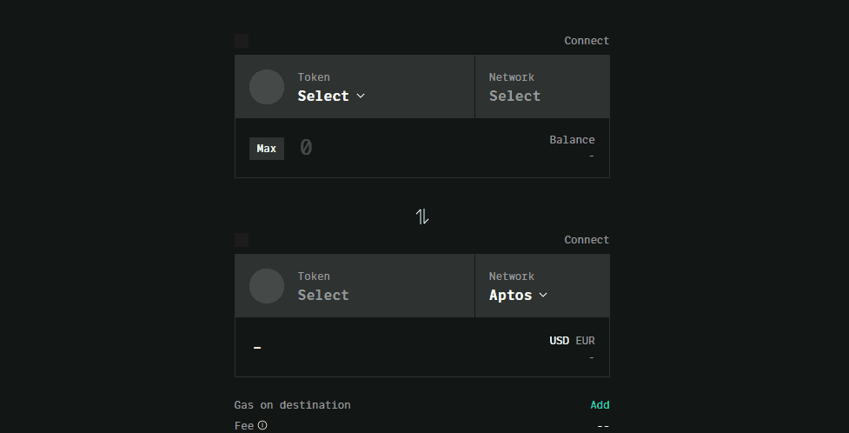Viewport: 849px width, 433px height.
Task: Click the source wallet square icon
Action: 242,41
